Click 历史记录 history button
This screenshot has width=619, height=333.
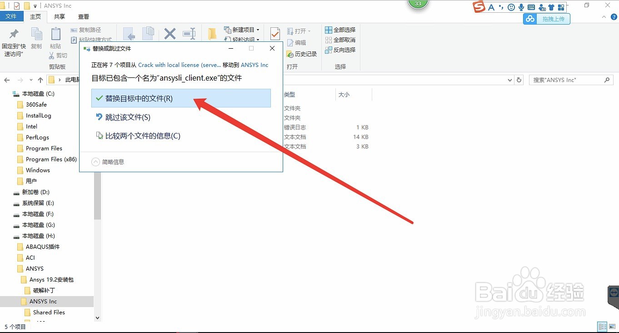pos(302,54)
